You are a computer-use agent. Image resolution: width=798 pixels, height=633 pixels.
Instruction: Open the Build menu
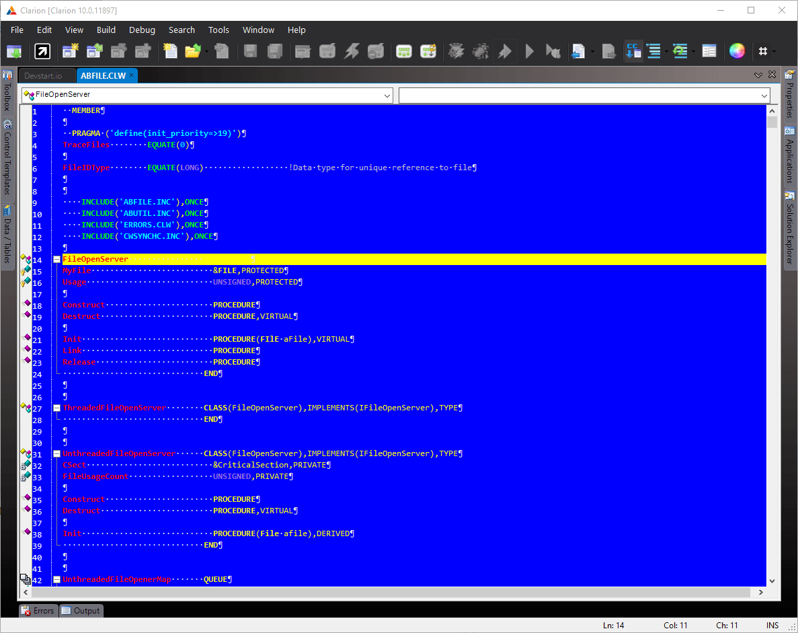[106, 30]
